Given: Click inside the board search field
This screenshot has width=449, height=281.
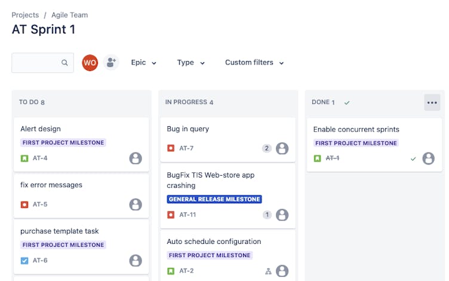Looking at the screenshot, I should click(42, 63).
